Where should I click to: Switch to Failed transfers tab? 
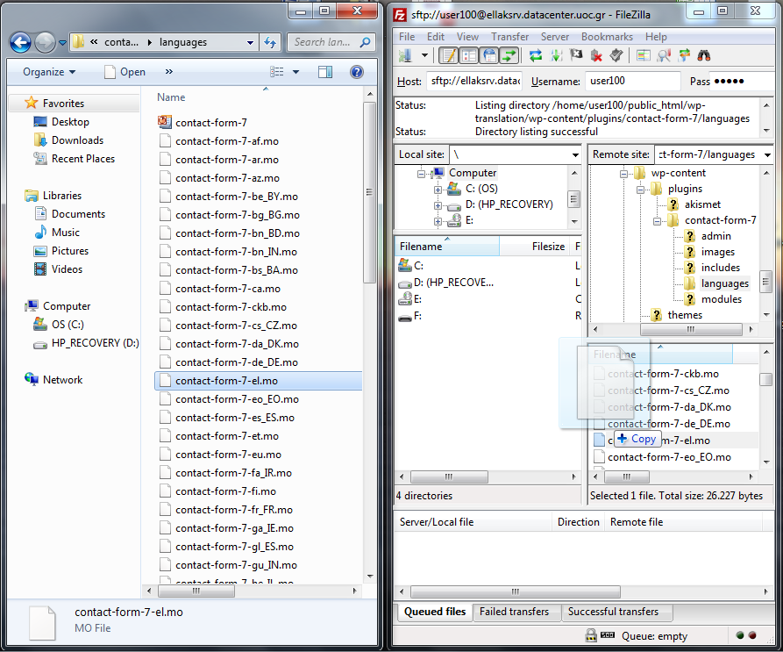514,612
